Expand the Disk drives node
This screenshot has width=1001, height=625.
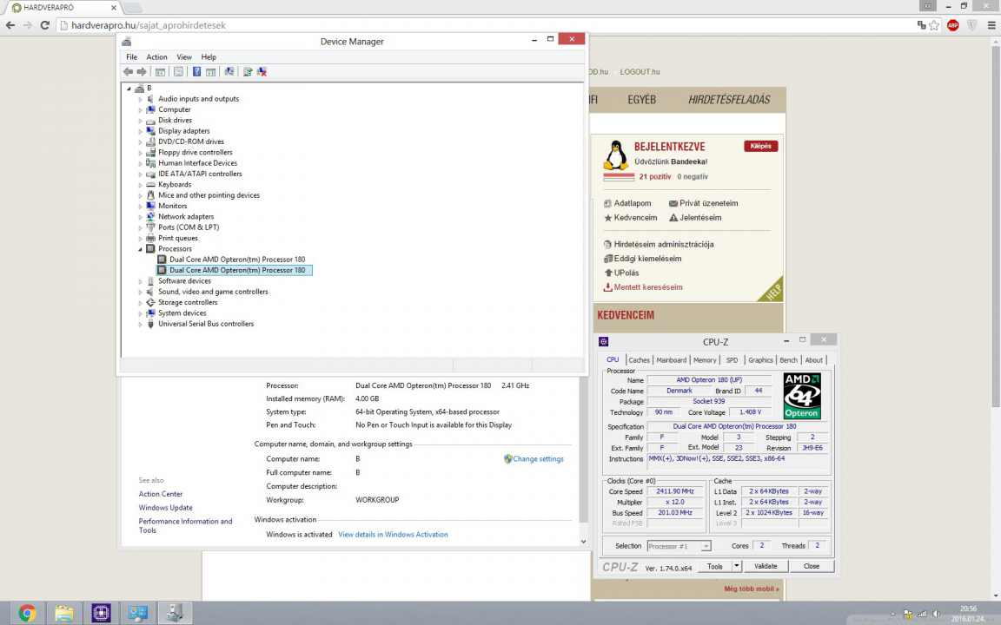click(141, 121)
